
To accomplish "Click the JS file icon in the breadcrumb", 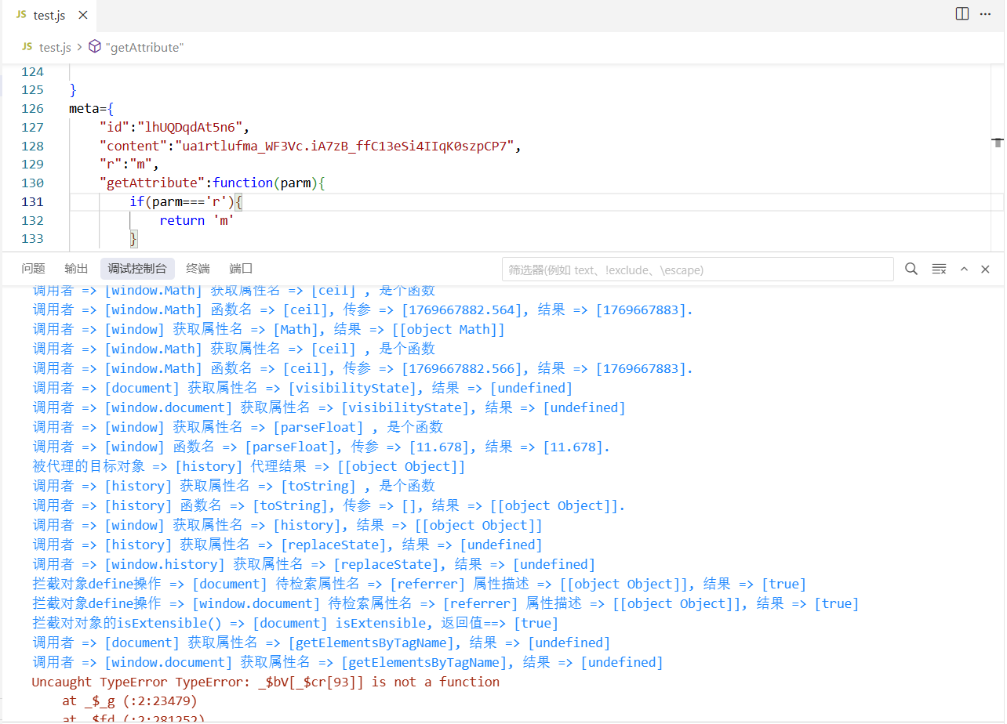I will 27,47.
